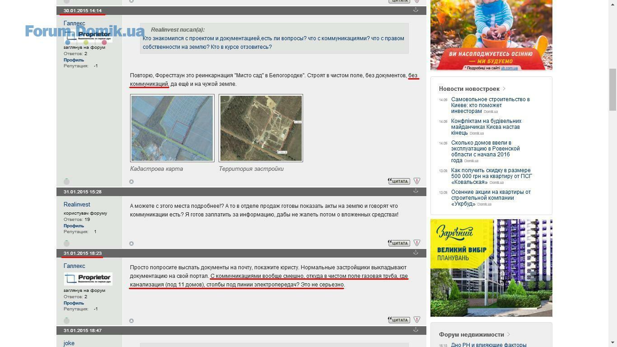Open the autumn child ad banner
The height and width of the screenshot is (347, 617).
coord(491,35)
